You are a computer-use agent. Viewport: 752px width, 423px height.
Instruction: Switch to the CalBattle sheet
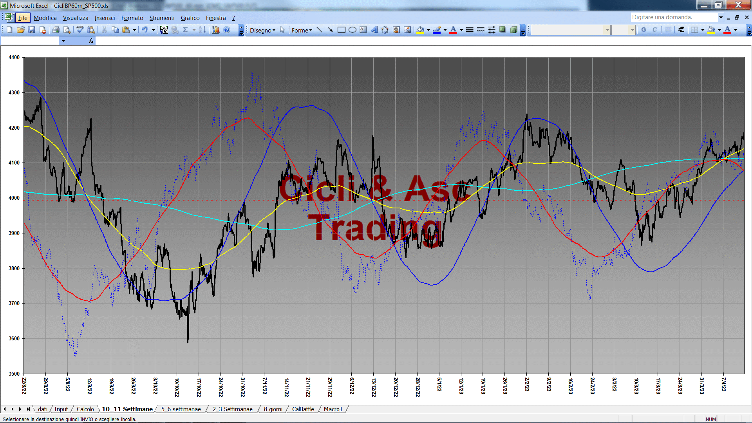[303, 409]
